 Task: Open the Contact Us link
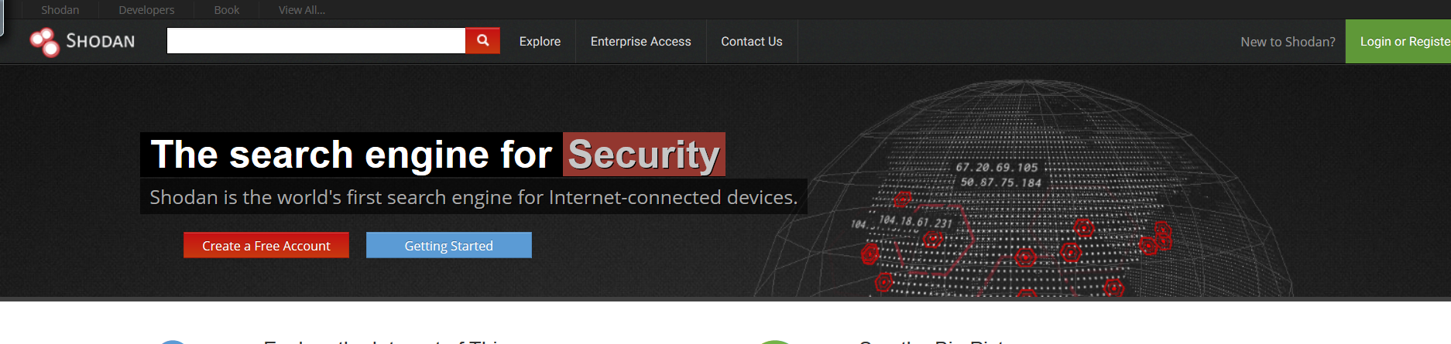tap(751, 42)
